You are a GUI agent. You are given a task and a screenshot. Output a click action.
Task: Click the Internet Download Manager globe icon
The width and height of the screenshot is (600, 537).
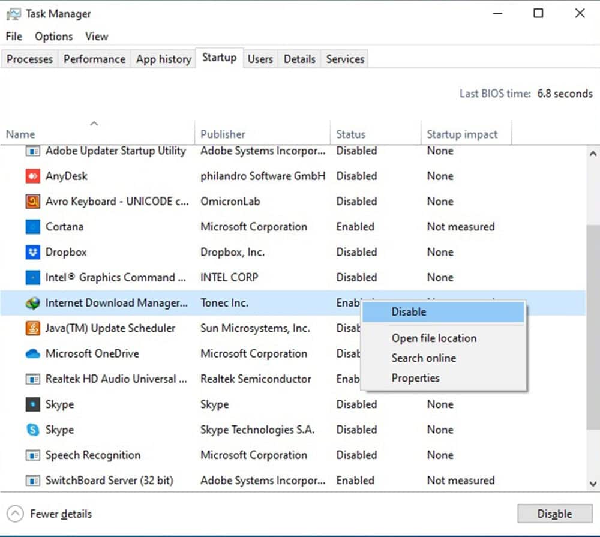[32, 303]
